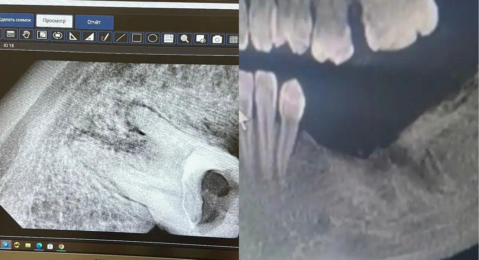Click the filled triangle density tool

[89, 37]
